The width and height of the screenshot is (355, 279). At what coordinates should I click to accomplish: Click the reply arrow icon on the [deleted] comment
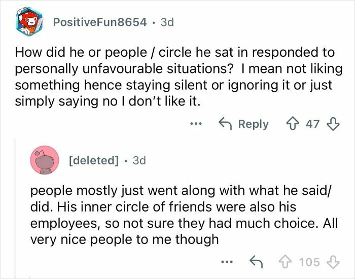(255, 262)
